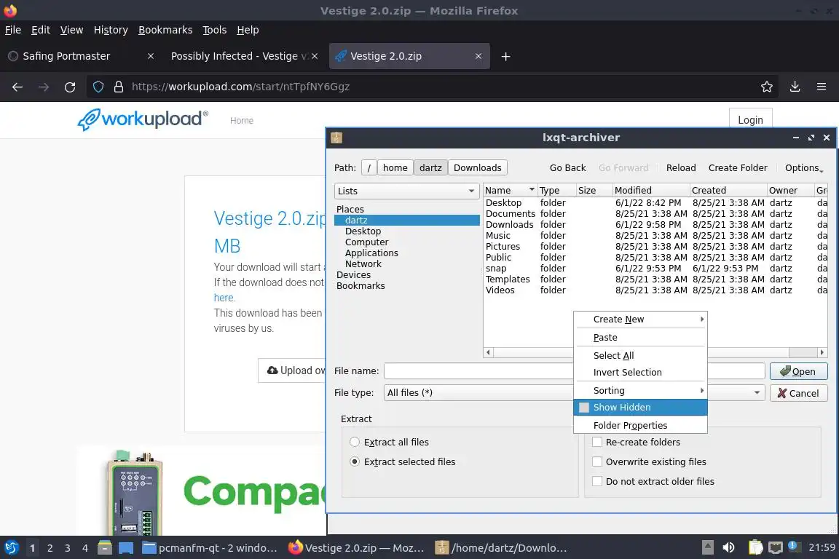Open the Lubuntu start menu
This screenshot has width=839, height=559.
tap(12, 548)
